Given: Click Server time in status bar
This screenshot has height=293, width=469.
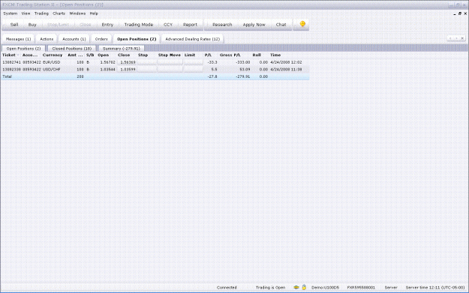Looking at the screenshot, I should [x=435, y=288].
